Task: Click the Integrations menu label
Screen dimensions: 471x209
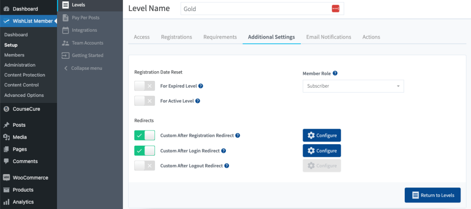Action: click(85, 30)
